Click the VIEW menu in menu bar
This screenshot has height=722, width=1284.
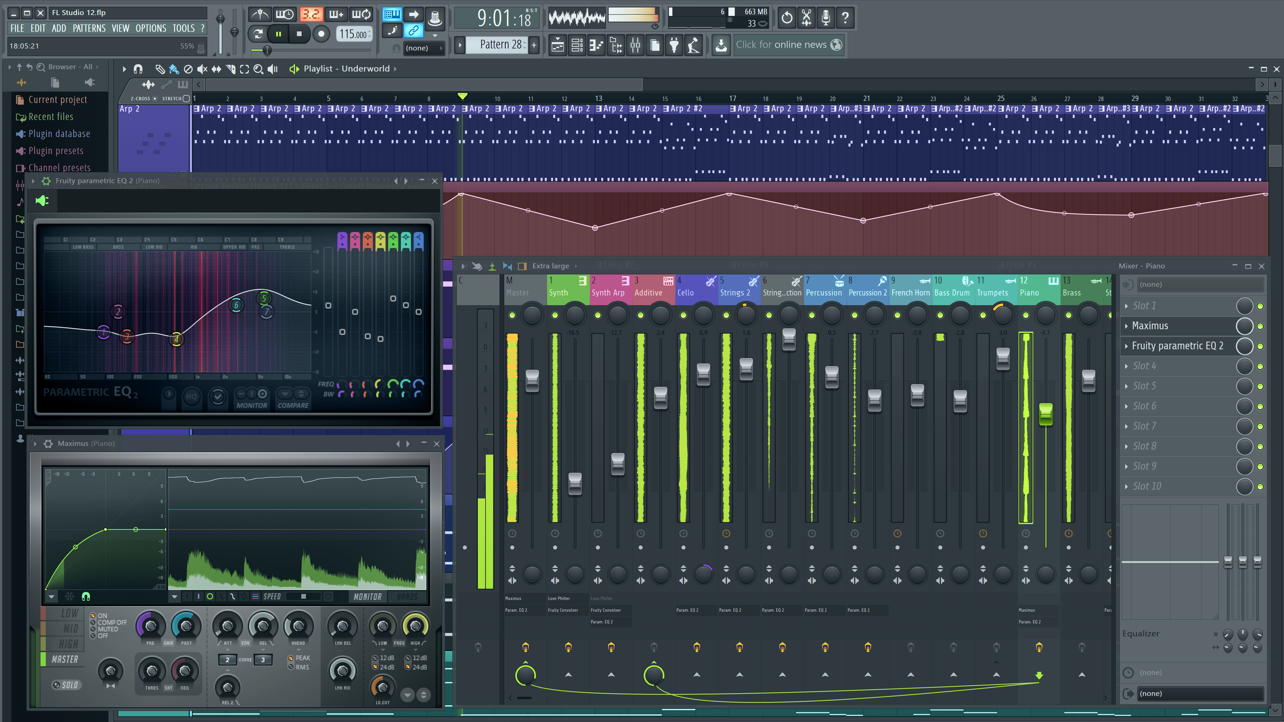[121, 27]
